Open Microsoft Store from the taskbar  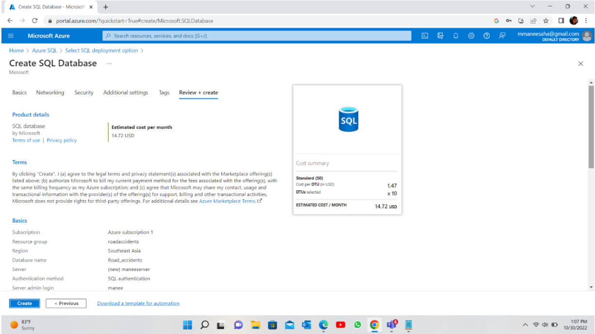point(272,325)
